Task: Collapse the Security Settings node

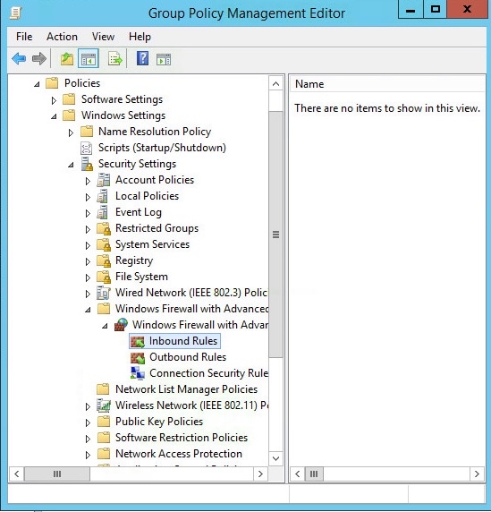Action: (x=71, y=165)
